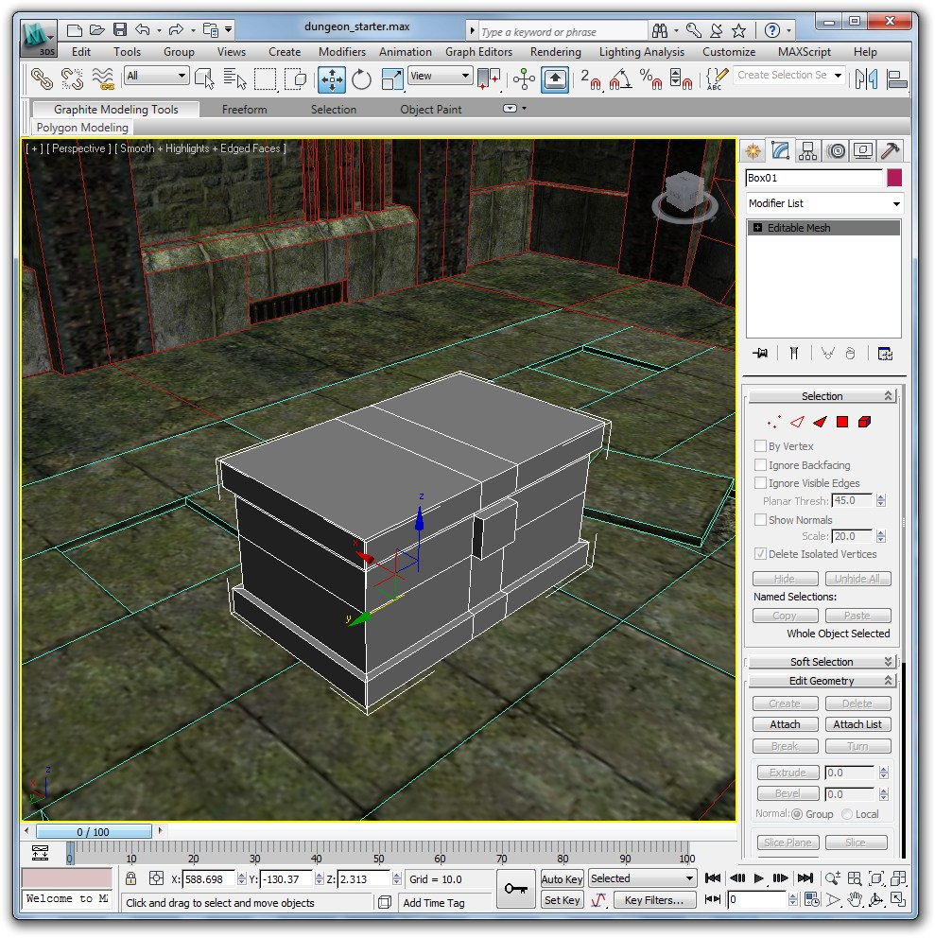Activate the Select and Rotate tool

(361, 79)
